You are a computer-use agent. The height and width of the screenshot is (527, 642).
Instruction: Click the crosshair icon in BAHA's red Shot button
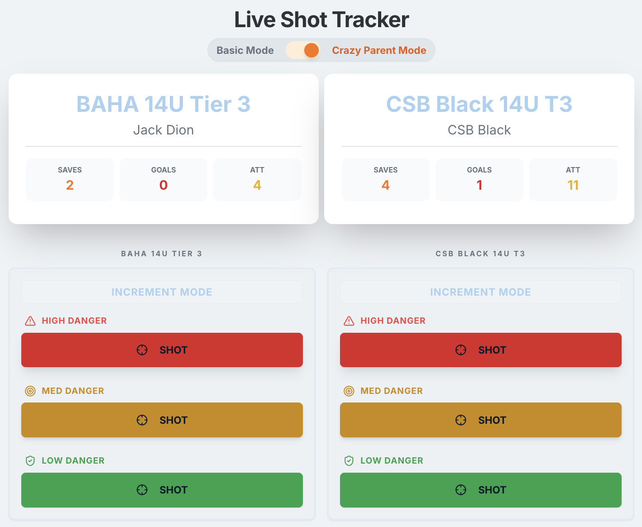(x=142, y=350)
